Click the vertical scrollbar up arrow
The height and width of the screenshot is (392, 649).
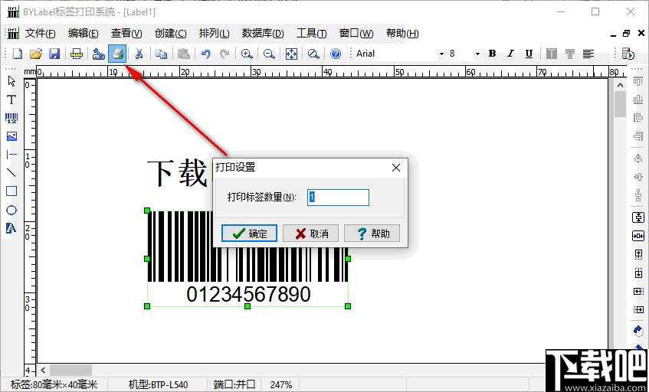click(x=620, y=85)
